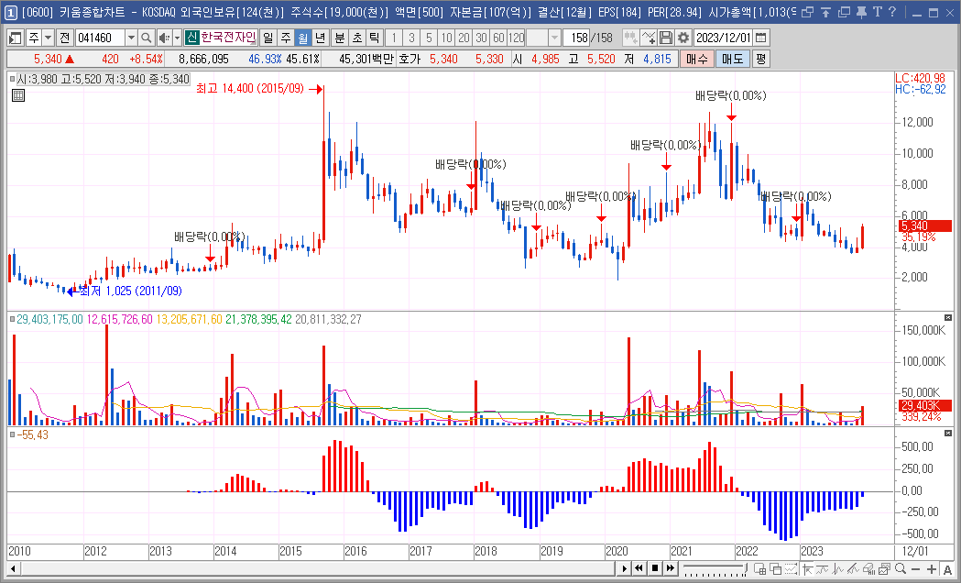This screenshot has width=961, height=583.
Task: Play the chart replay
Action: [625, 568]
